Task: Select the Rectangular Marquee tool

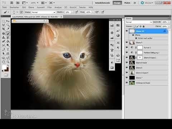Action: (4, 21)
